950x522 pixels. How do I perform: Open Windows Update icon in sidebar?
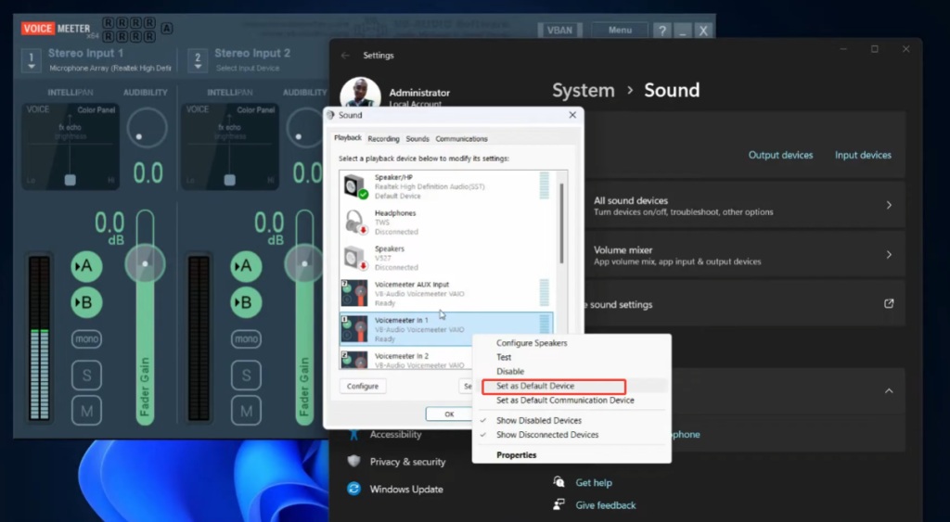pos(353,489)
